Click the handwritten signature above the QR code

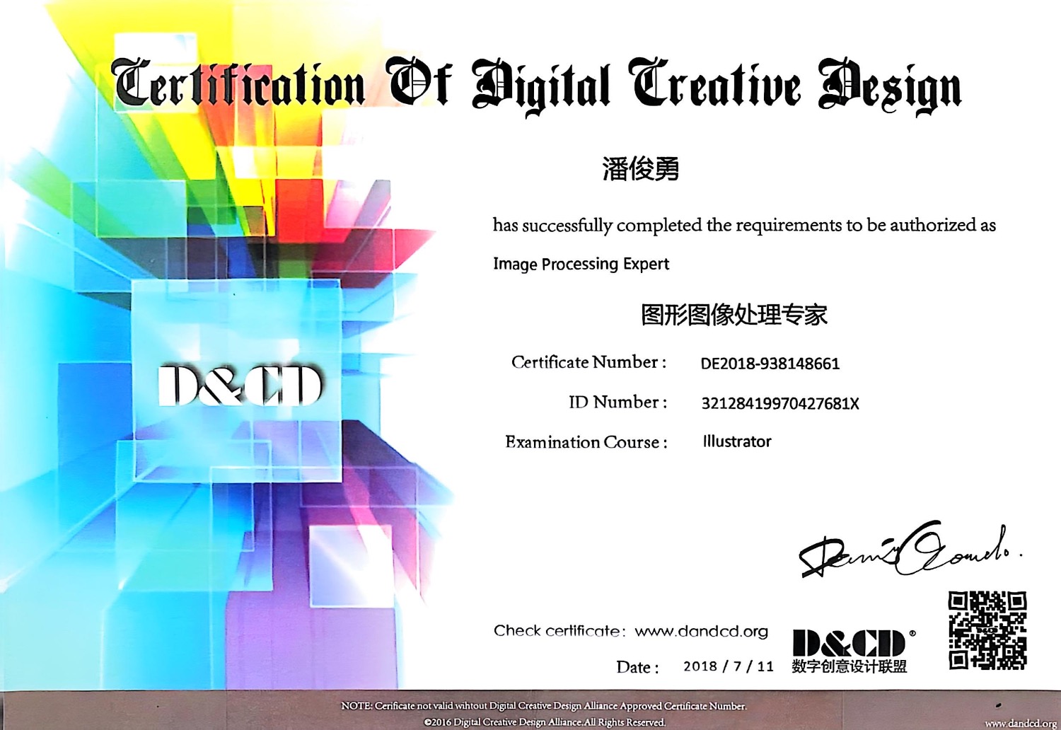click(x=909, y=550)
